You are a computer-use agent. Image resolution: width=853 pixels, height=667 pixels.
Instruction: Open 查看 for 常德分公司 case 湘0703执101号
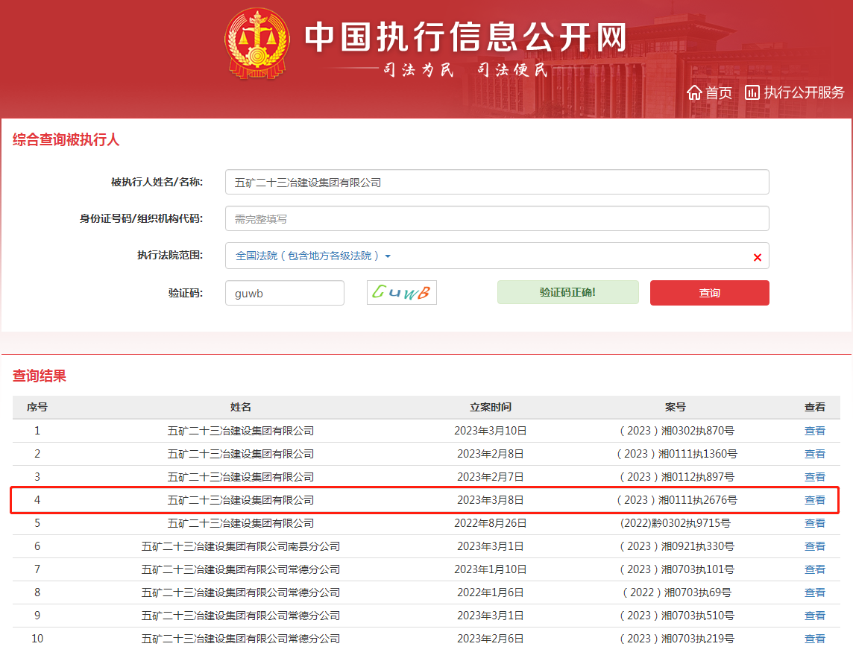click(815, 569)
